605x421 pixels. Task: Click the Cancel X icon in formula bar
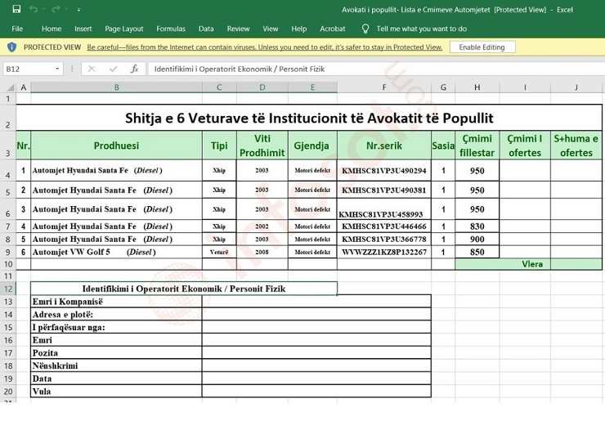coord(92,69)
